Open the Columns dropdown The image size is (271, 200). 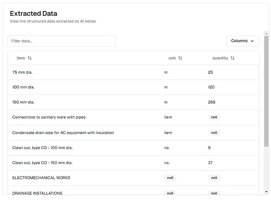[x=243, y=41]
